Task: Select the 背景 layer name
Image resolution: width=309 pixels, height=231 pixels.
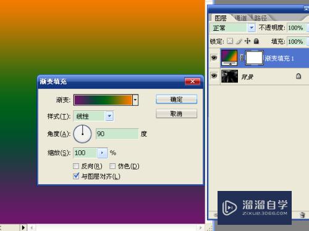Action: pos(247,77)
